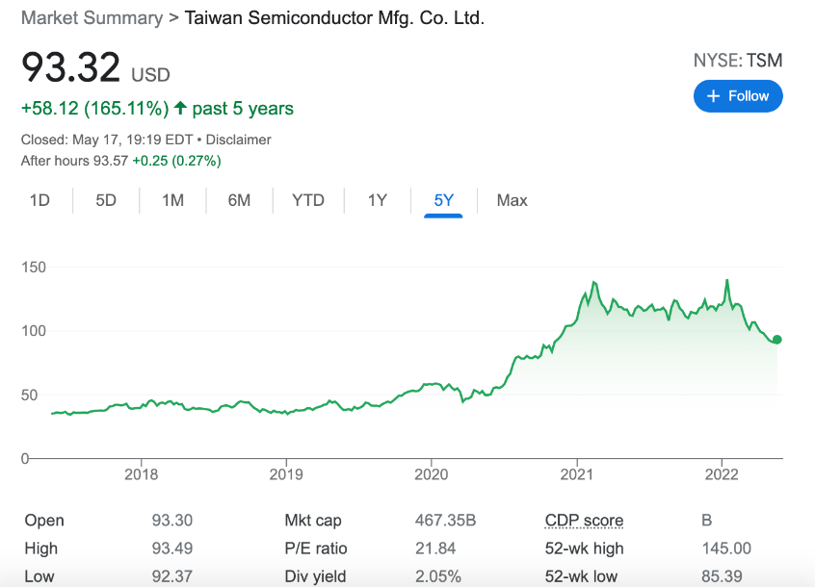Click the Mkt cap value 467.35B
Viewport: 815px width, 587px height.
click(x=445, y=520)
